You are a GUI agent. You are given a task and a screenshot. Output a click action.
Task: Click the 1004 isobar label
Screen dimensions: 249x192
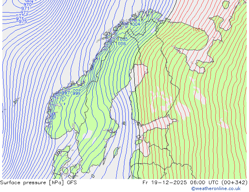[135, 24]
